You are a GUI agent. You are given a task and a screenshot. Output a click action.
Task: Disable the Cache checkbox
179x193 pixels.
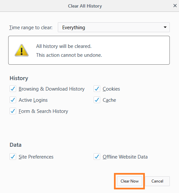pos(97,100)
